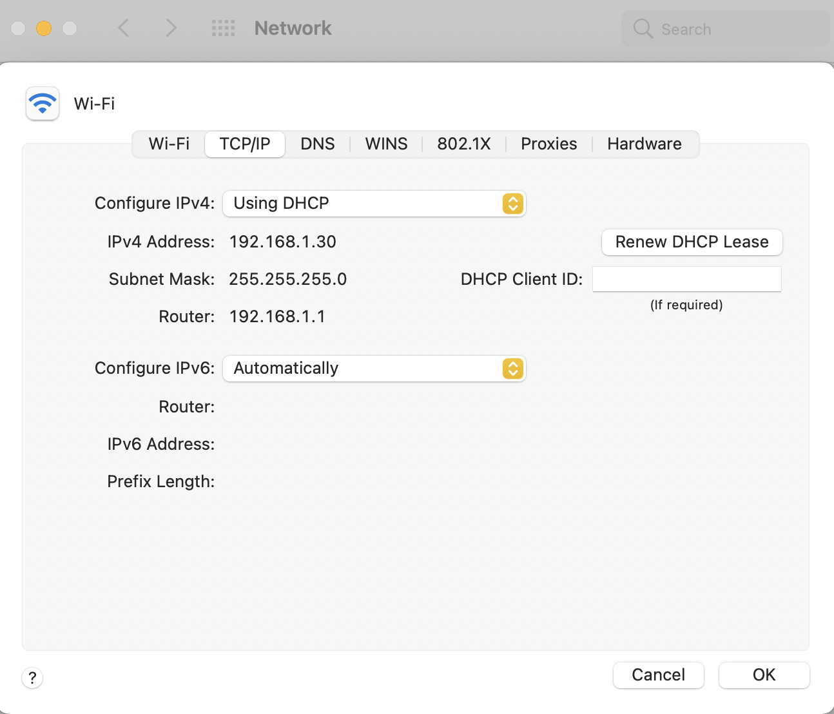Click the magnifying glass search icon
Screen dimensions: 834x714
click(x=643, y=29)
